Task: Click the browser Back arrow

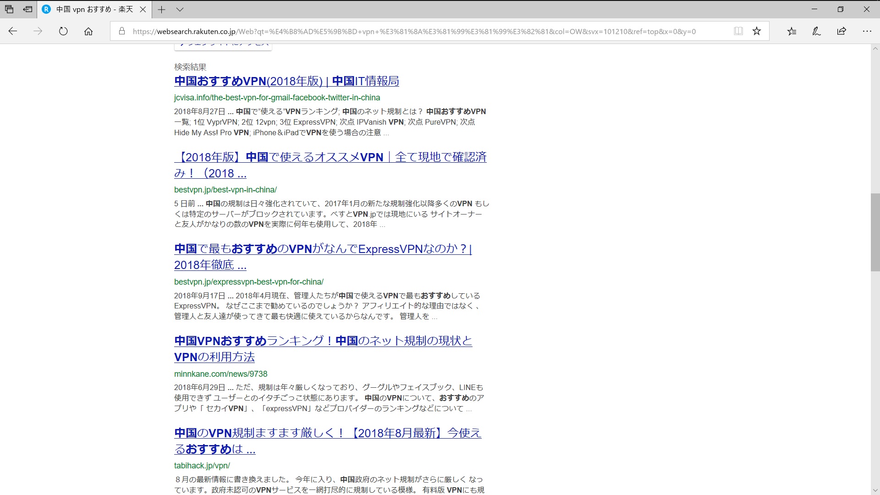Action: [13, 31]
